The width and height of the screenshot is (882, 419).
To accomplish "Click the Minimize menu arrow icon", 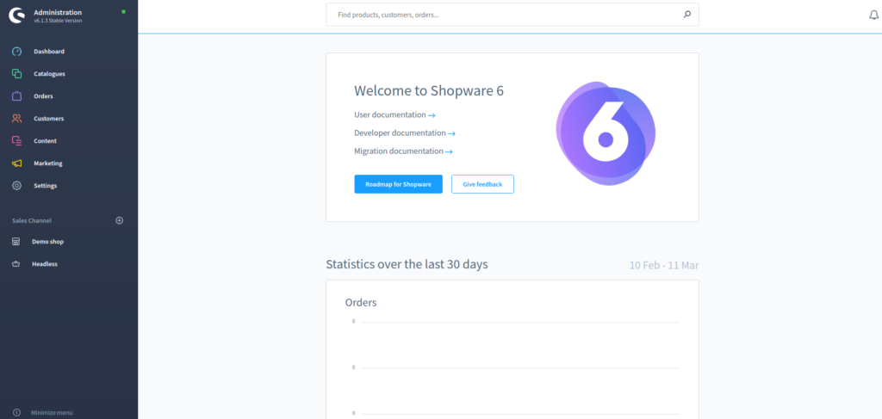I will (16, 413).
